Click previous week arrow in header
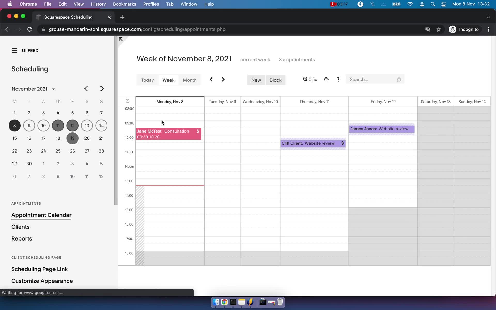The image size is (496, 310). 211,79
